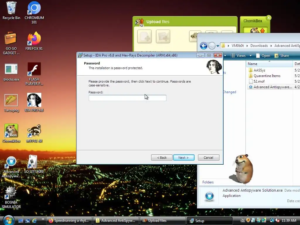Click Downloads in the address breadcrumb

[x=259, y=46]
